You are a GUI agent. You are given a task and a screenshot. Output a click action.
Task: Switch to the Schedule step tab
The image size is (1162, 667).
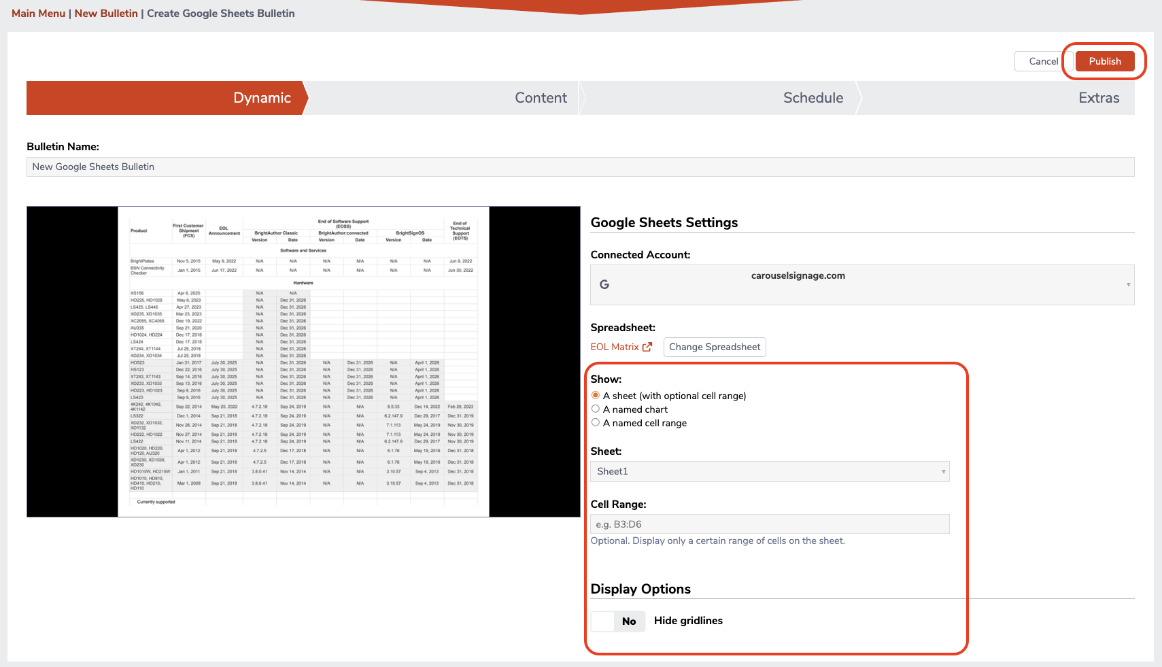coord(719,98)
